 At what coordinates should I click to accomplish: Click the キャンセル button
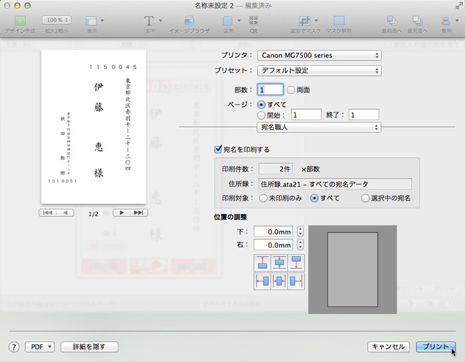click(388, 347)
